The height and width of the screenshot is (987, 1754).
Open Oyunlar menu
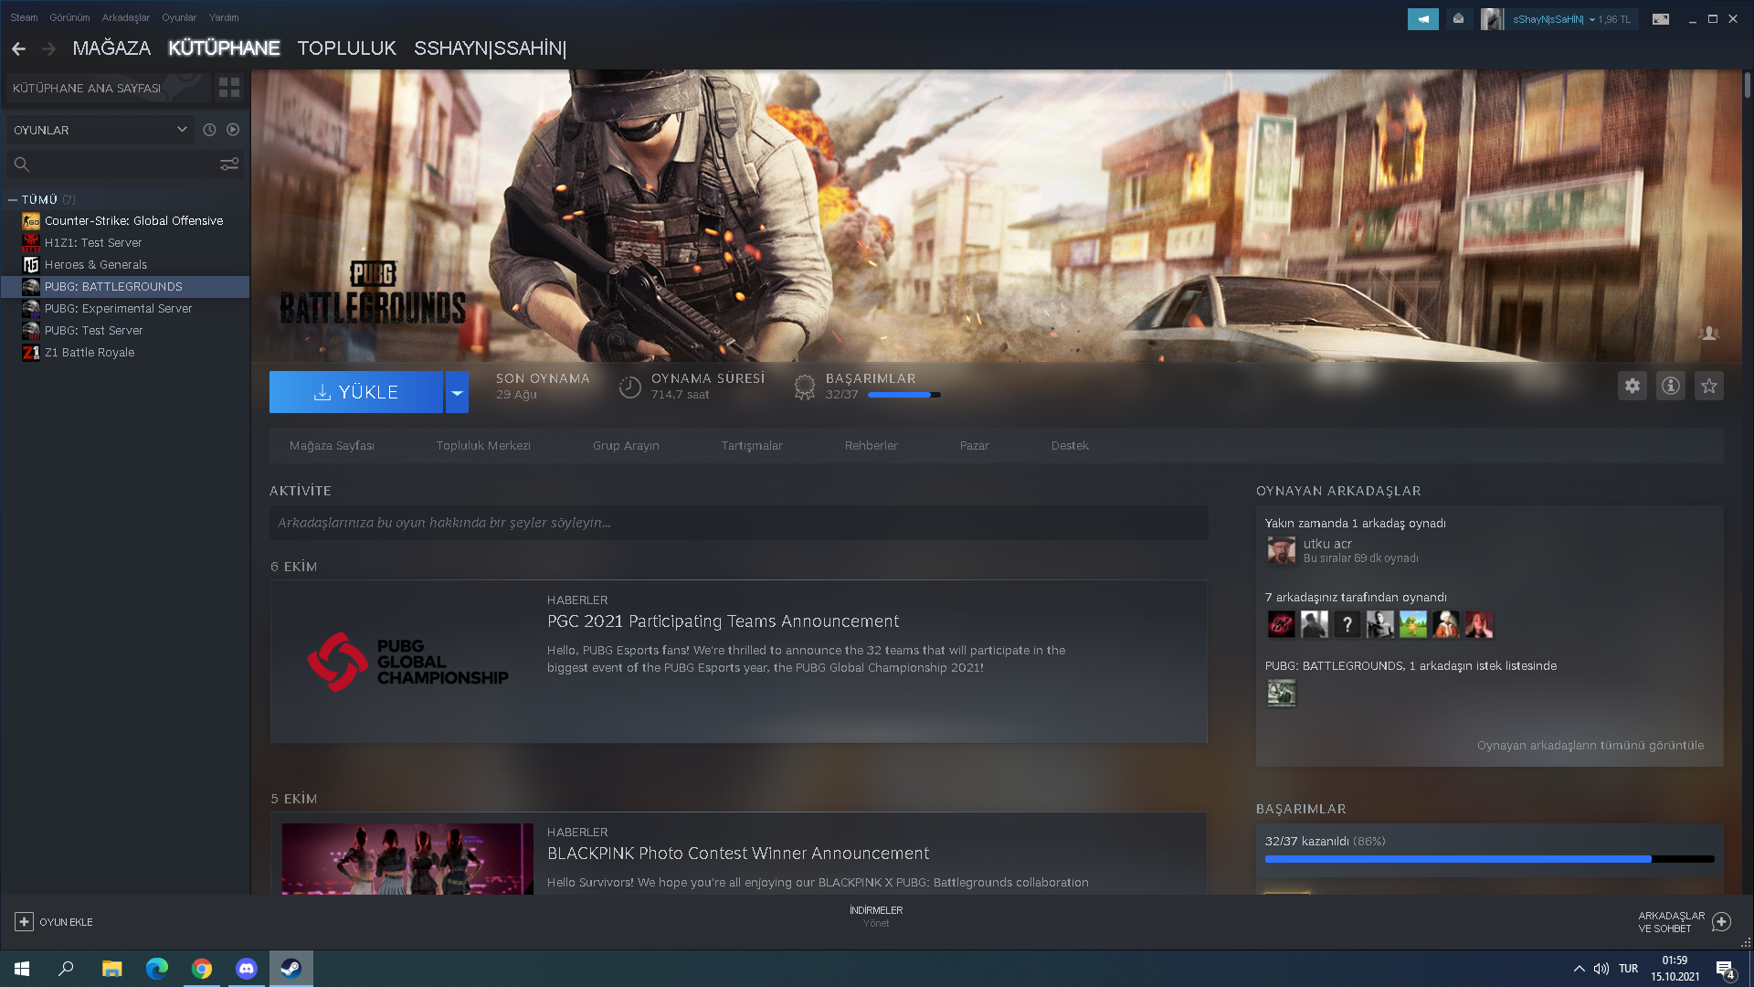tap(179, 17)
